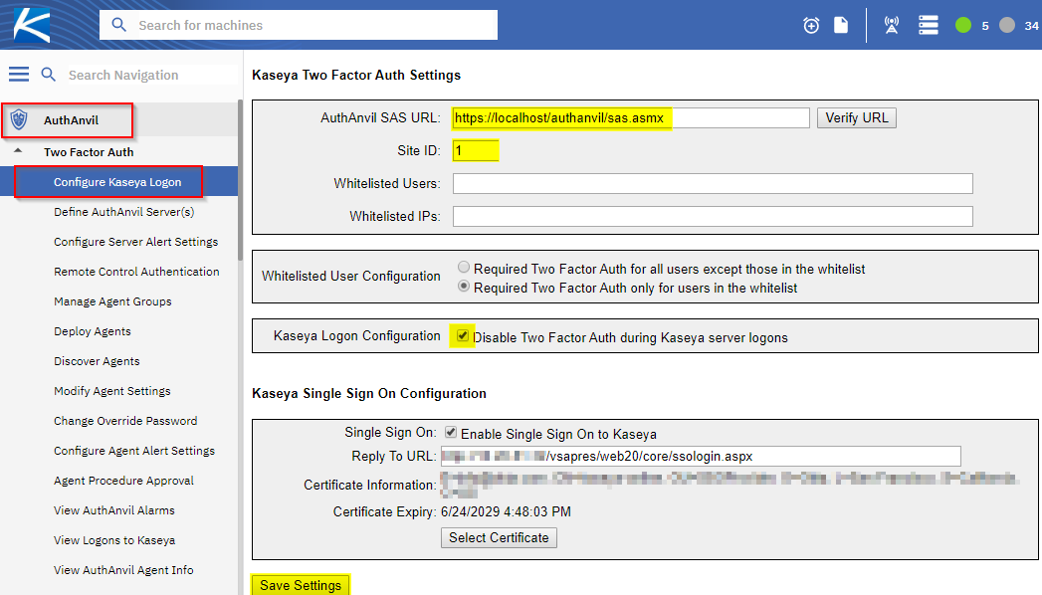Open View AuthAnvil Agent Info
This screenshot has height=595, width=1042.
coord(123,570)
